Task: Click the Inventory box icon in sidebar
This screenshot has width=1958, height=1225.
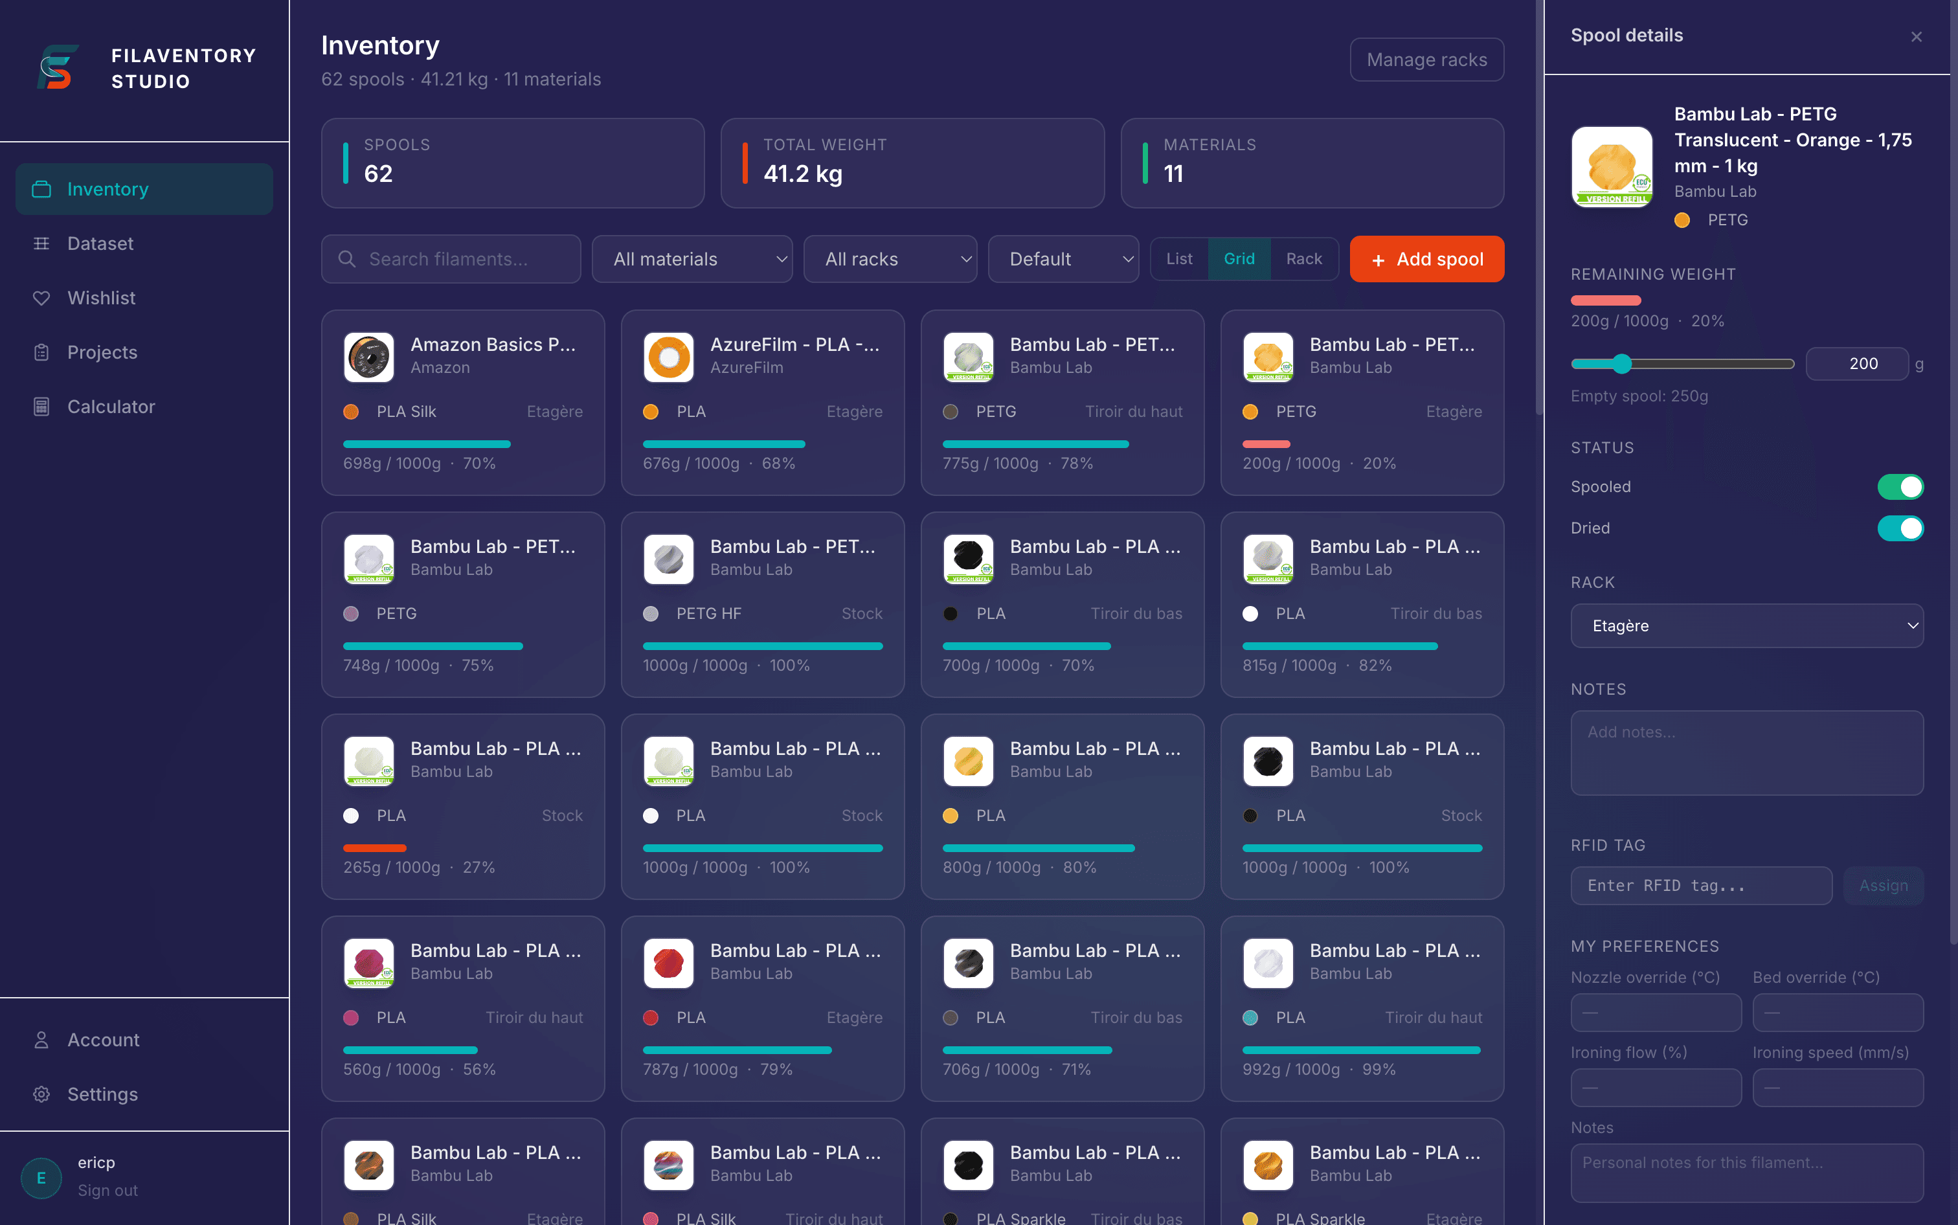Action: point(41,189)
